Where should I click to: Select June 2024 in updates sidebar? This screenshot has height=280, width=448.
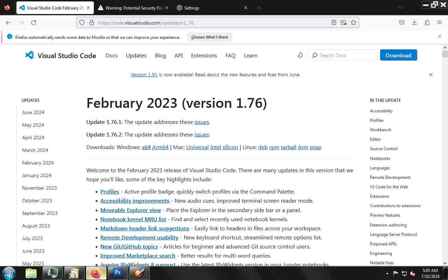point(33,112)
